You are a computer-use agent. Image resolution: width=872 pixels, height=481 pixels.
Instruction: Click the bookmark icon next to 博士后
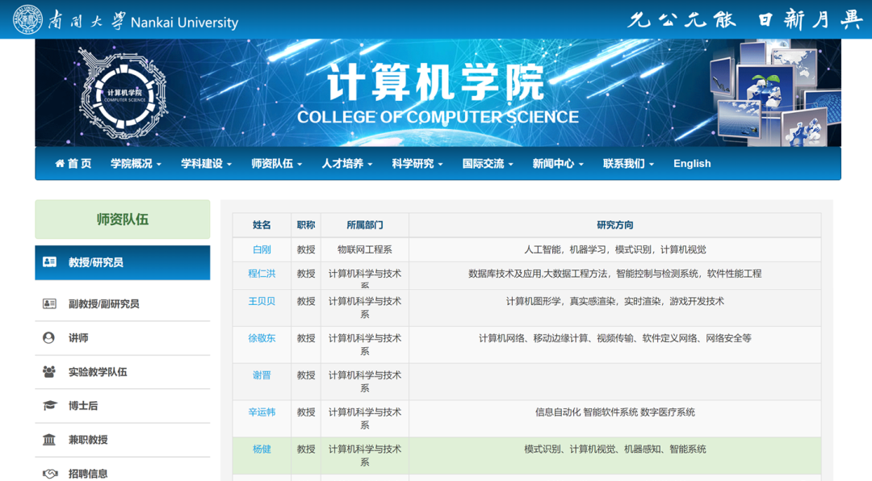pos(49,406)
